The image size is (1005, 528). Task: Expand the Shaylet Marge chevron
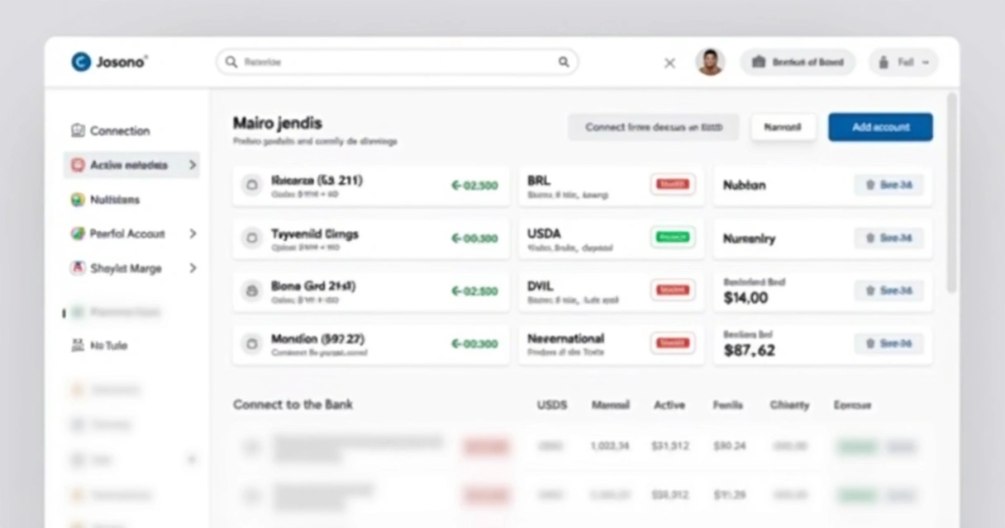[193, 268]
